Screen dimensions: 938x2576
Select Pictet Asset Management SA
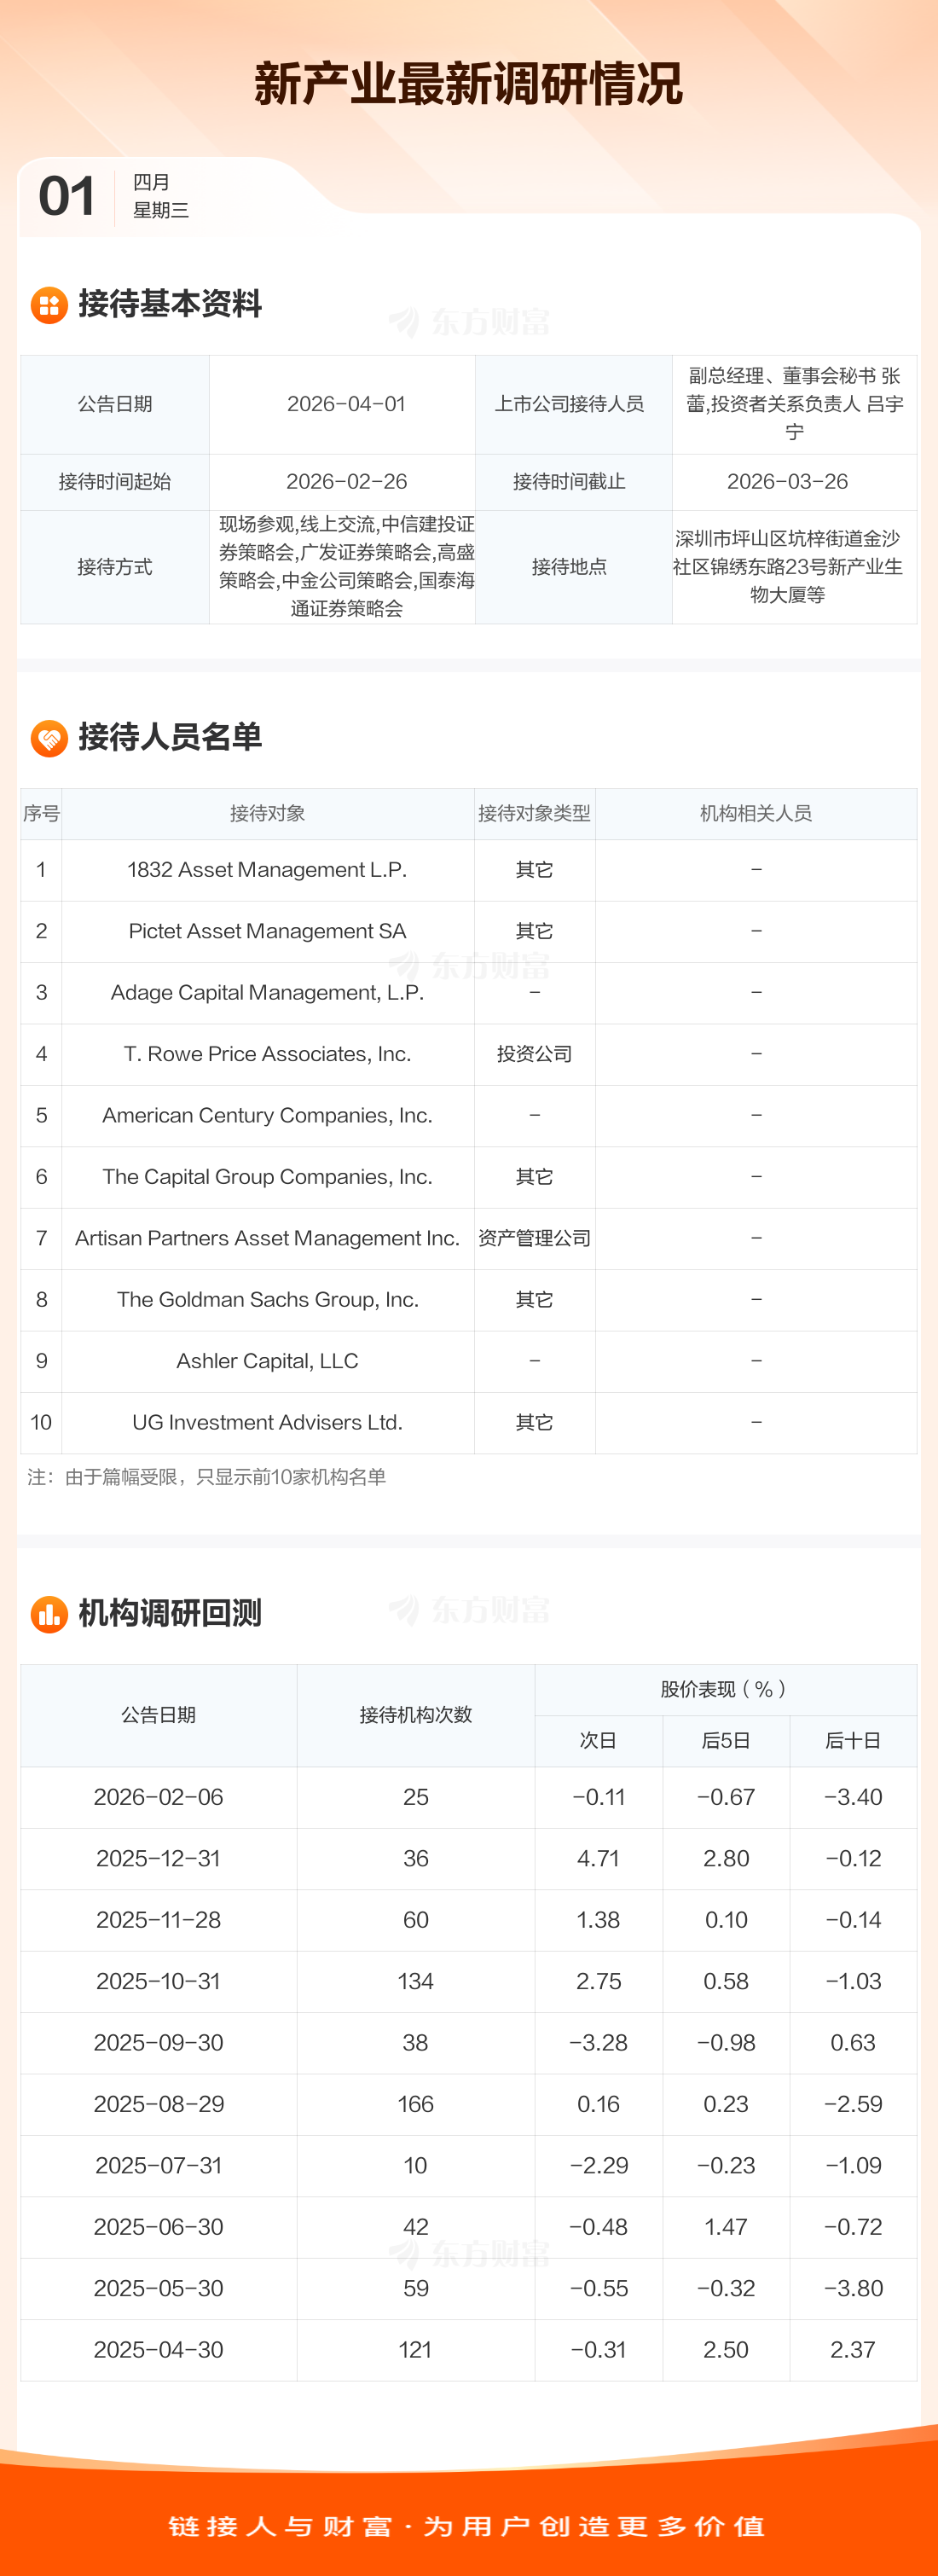coord(267,931)
